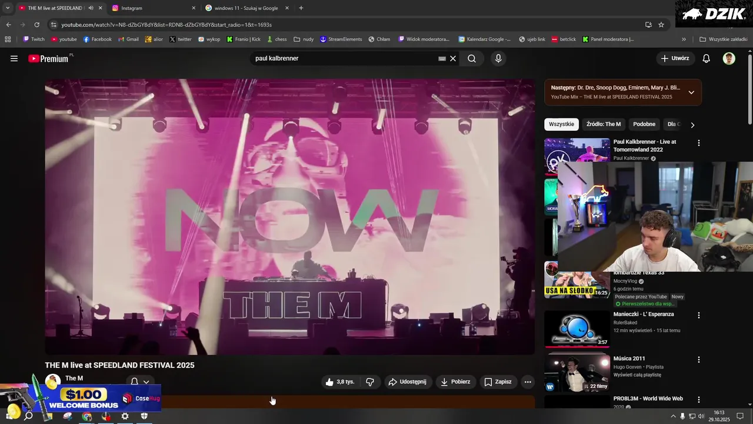This screenshot has width=753, height=424.
Task: Open the Chrome icon on the taskbar
Action: [x=87, y=416]
